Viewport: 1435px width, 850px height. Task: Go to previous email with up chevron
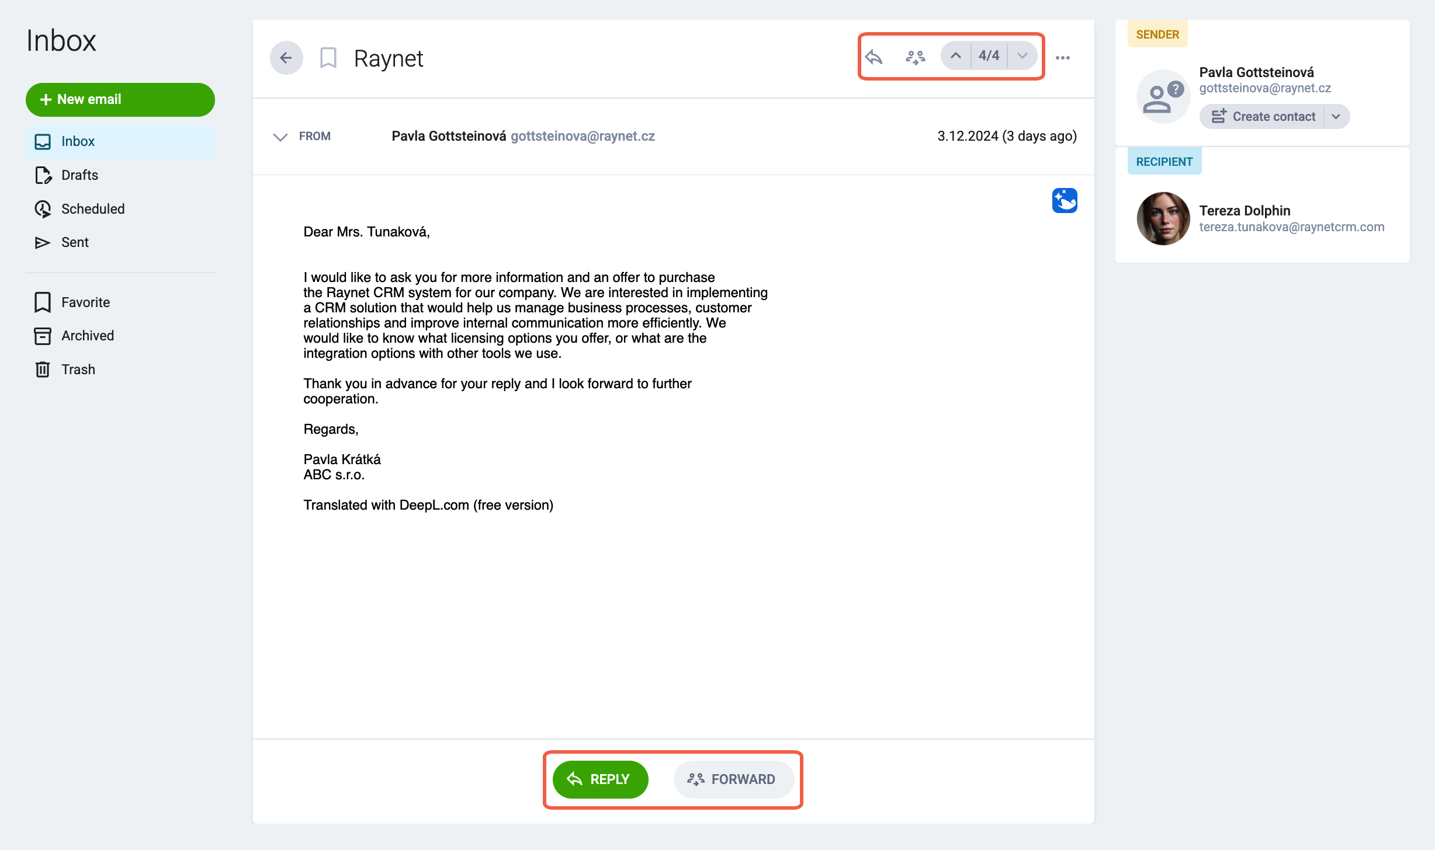pos(956,56)
